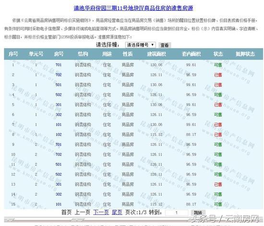Click 首页 first page text
The height and width of the screenshot is (226, 264).
(67, 212)
